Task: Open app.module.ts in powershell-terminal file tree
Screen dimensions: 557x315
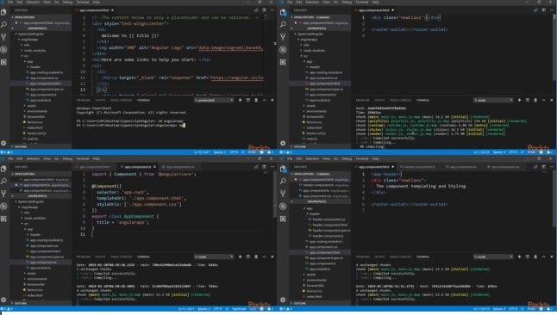Action: 41,101
